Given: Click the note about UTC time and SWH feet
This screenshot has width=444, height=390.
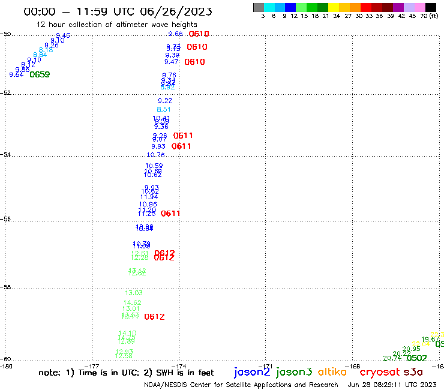Looking at the screenshot, I should pos(126,373).
